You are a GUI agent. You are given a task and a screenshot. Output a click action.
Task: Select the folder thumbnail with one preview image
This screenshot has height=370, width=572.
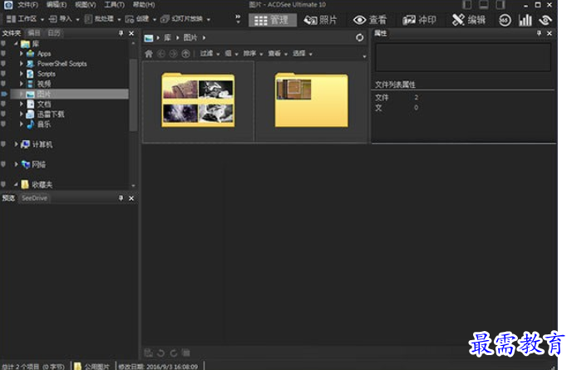311,100
